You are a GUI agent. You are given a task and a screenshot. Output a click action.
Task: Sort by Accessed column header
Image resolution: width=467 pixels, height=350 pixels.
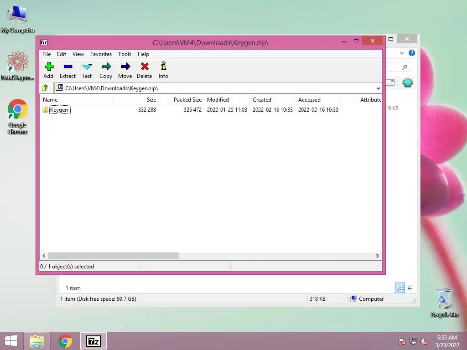tap(318, 100)
